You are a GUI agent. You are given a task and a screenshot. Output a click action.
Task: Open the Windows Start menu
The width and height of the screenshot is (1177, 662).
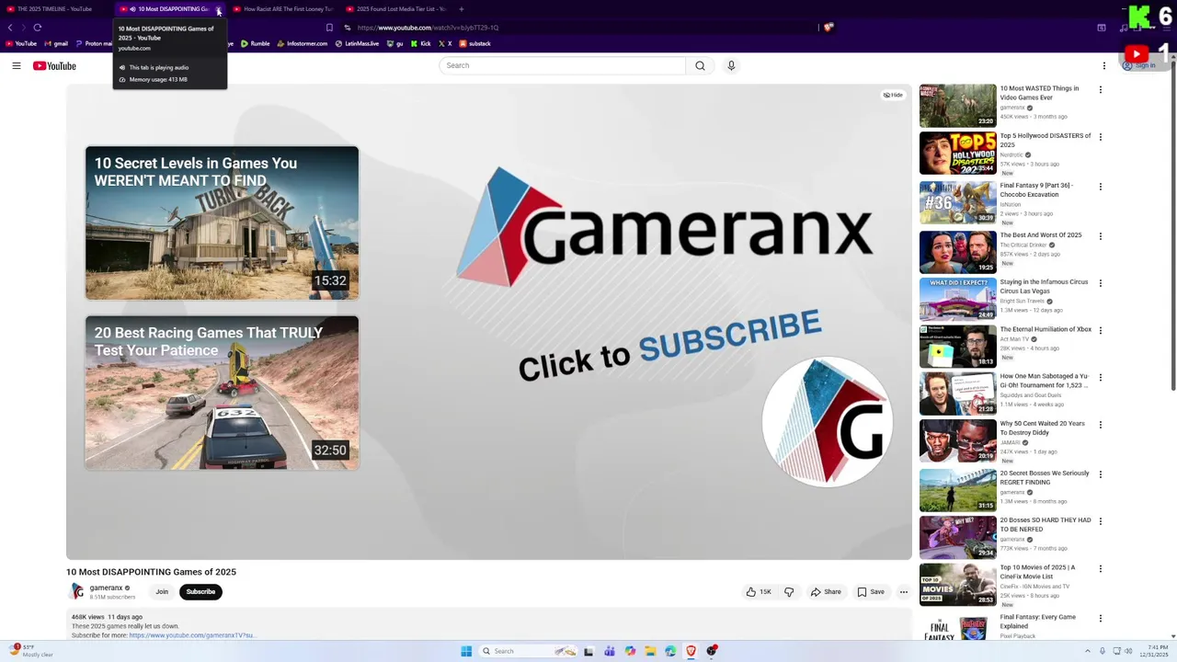click(x=466, y=651)
